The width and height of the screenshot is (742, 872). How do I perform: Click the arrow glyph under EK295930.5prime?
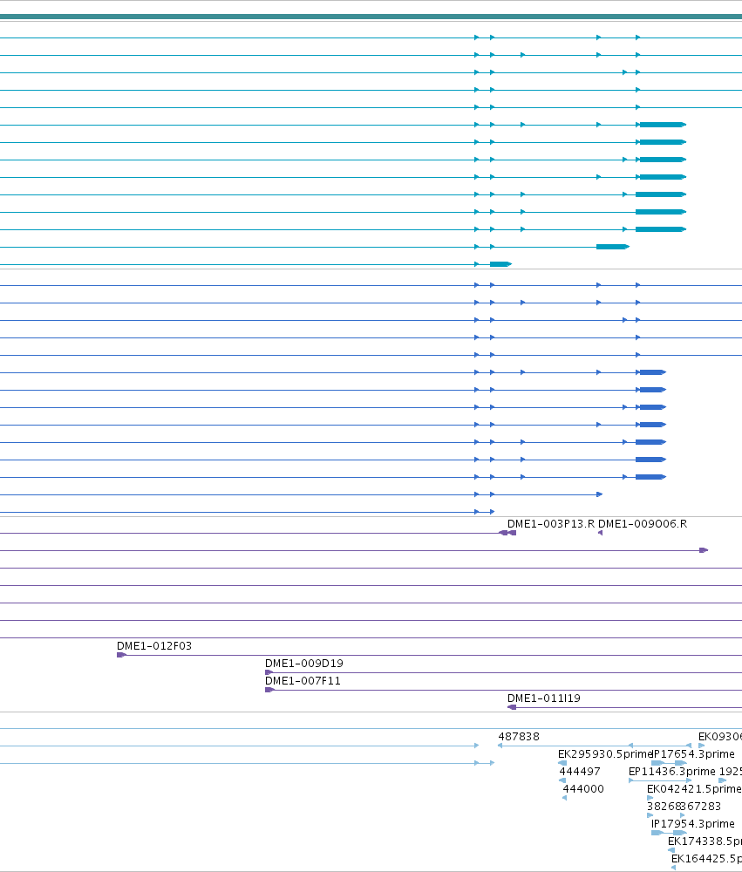click(x=562, y=763)
